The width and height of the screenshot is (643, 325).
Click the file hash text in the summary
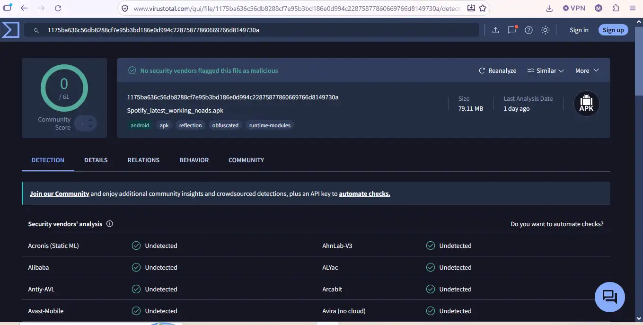click(x=233, y=97)
